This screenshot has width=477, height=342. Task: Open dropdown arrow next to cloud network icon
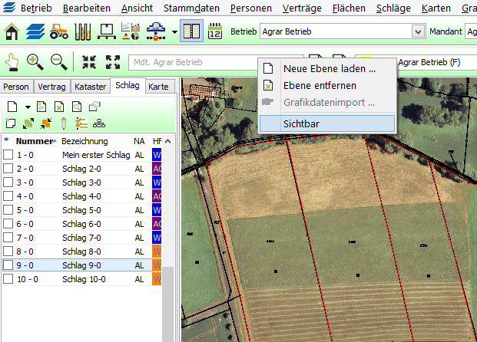click(x=175, y=32)
